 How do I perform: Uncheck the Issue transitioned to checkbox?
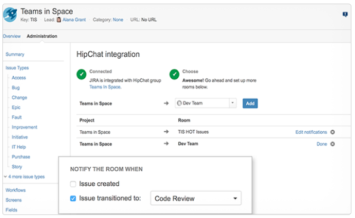click(x=73, y=198)
